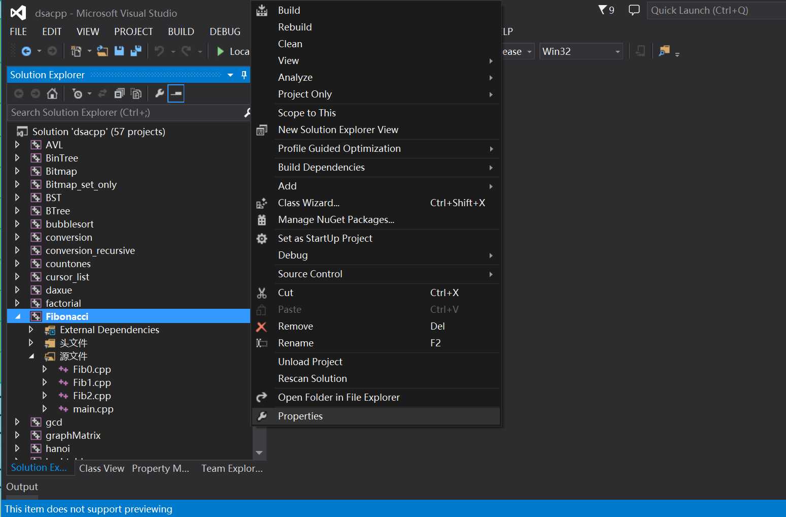Click the Home icon in Solution Explorer
Screen dimensions: 786x517
(x=52, y=93)
